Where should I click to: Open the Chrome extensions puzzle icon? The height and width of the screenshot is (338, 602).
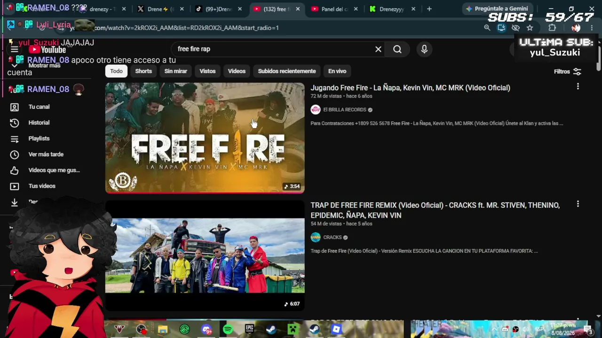coord(552,28)
